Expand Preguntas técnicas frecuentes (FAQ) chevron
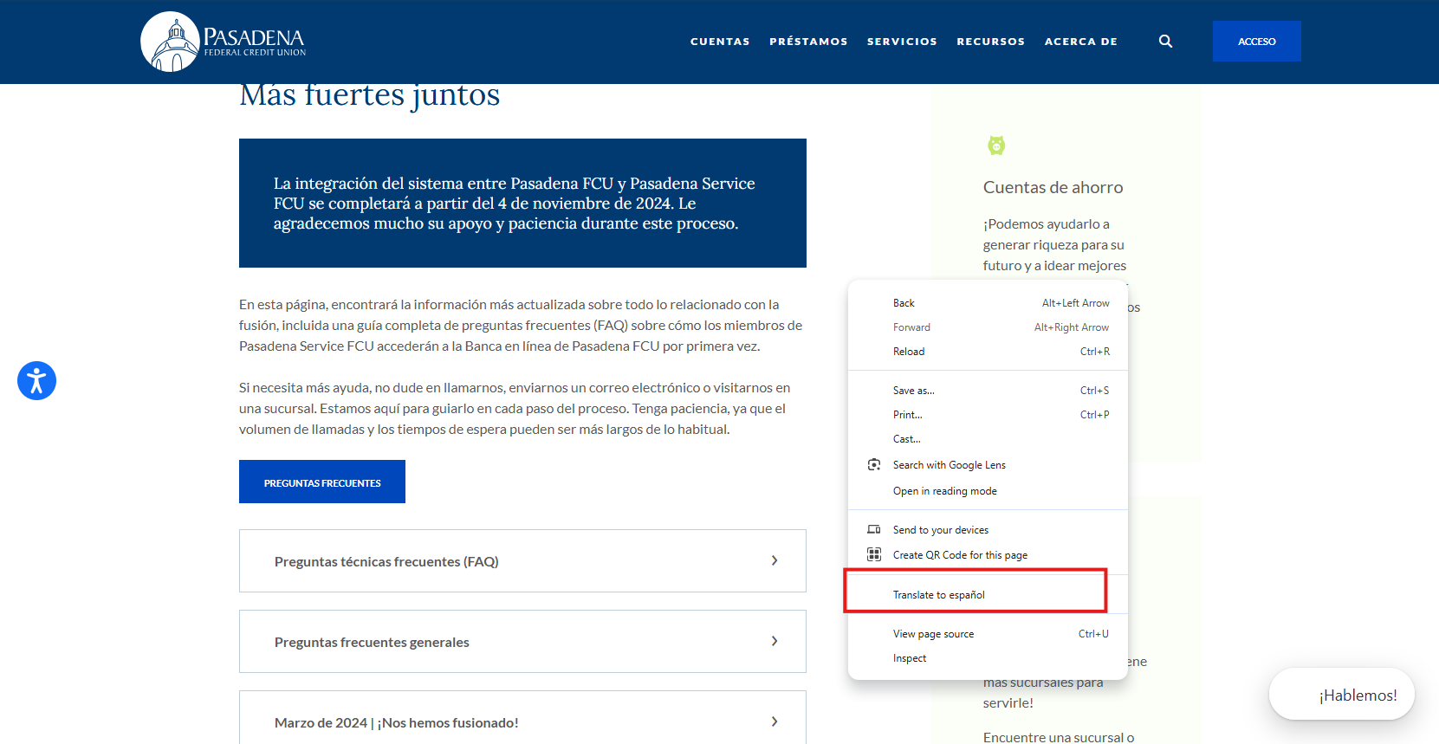Viewport: 1439px width, 744px height. (775, 560)
